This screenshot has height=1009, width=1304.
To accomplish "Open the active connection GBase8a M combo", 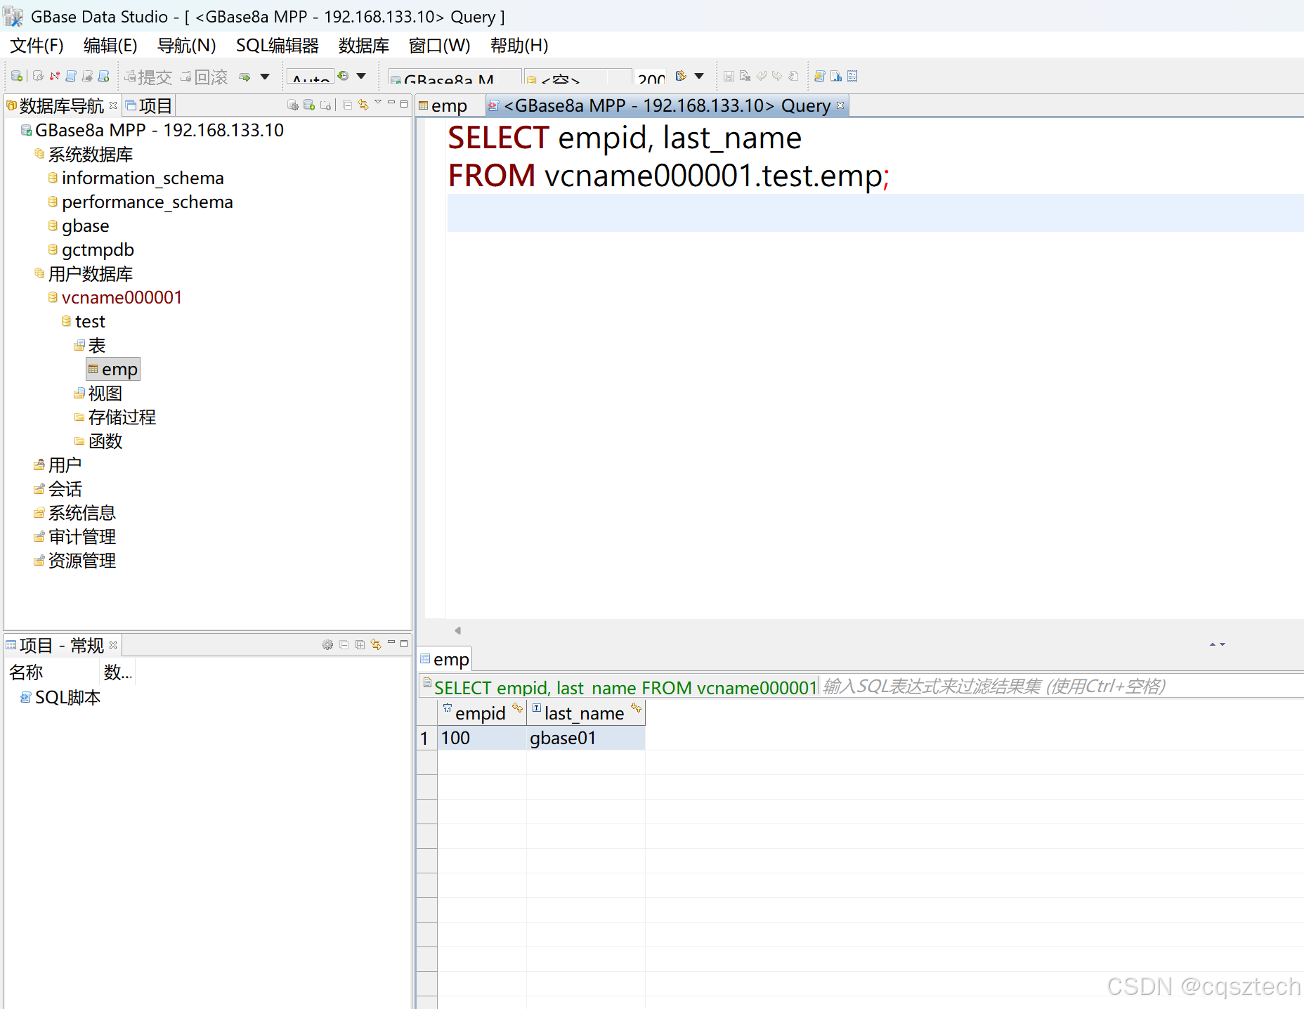I will (455, 77).
